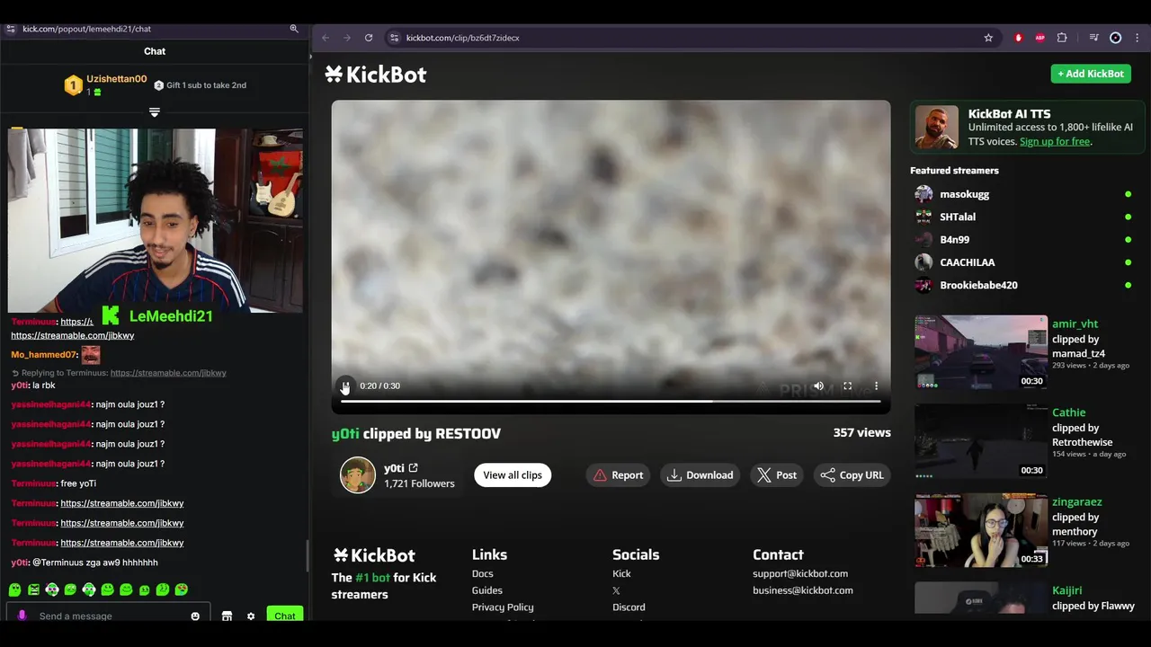This screenshot has height=647, width=1151.
Task: Open the browser profile avatar
Action: (x=1116, y=38)
